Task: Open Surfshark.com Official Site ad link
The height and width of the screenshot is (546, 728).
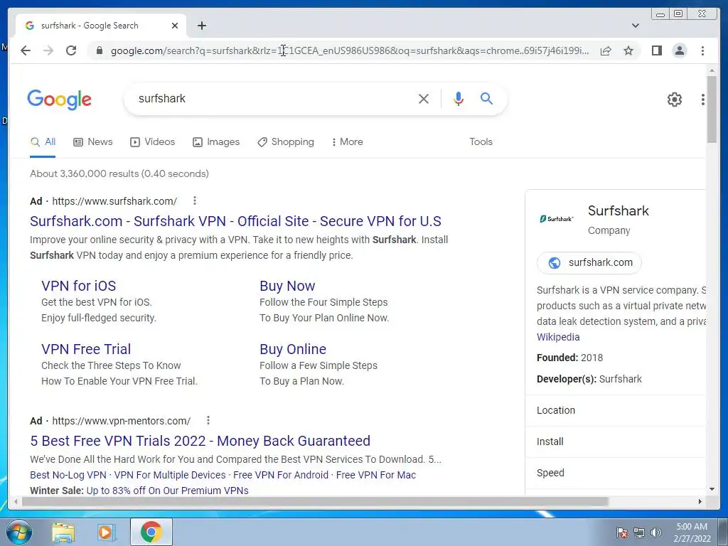Action: (235, 222)
